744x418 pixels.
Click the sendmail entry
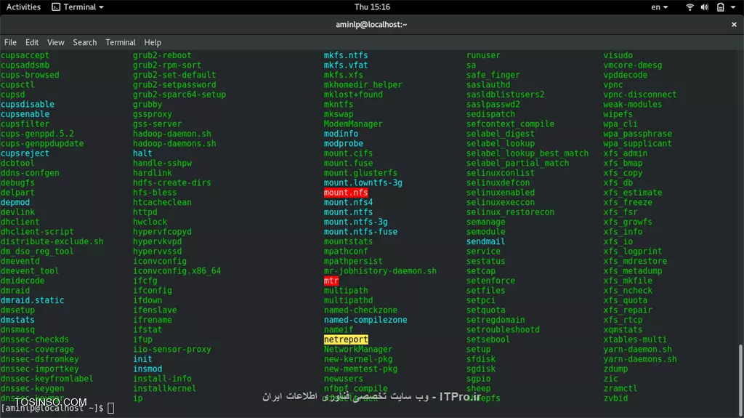coord(485,241)
